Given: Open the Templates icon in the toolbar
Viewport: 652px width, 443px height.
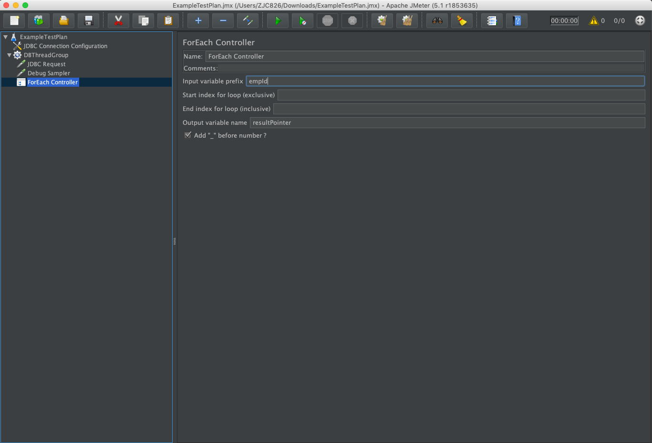Looking at the screenshot, I should (39, 20).
